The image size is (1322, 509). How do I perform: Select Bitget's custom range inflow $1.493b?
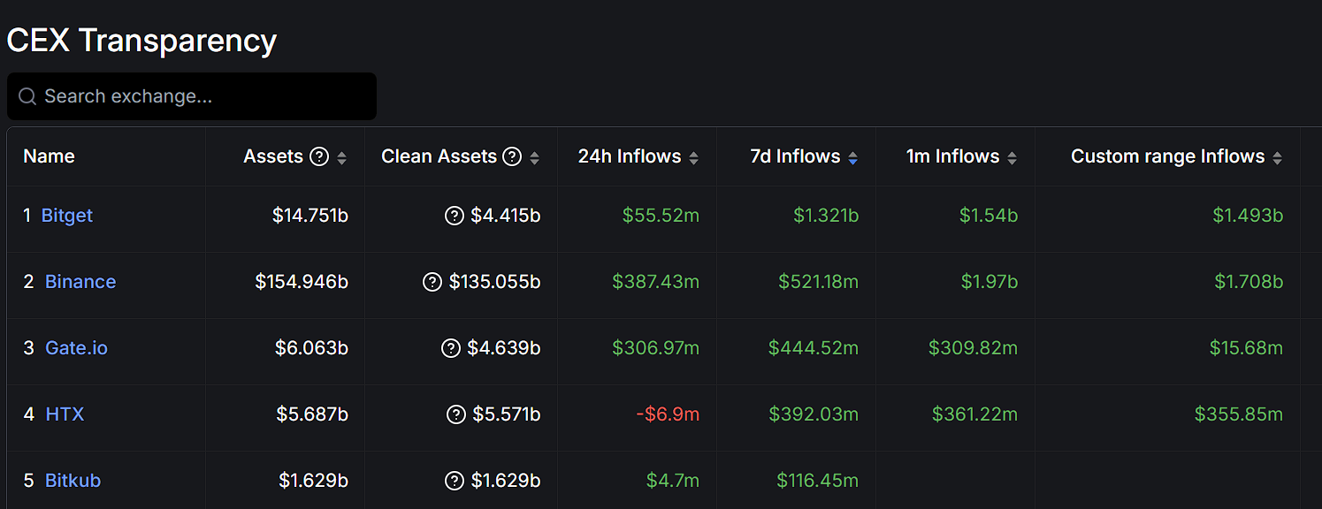(1248, 216)
